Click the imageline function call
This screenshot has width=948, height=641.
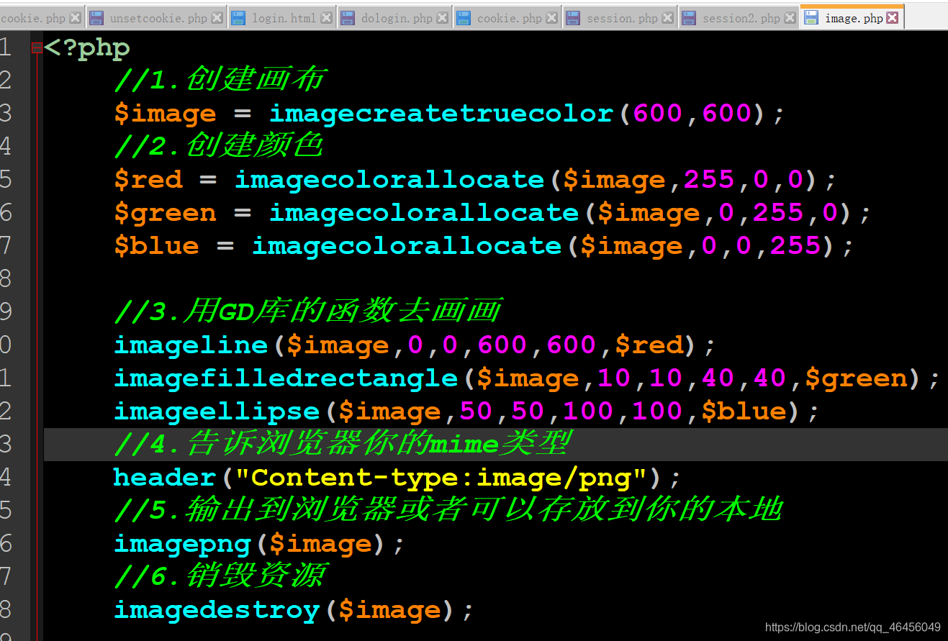click(415, 345)
